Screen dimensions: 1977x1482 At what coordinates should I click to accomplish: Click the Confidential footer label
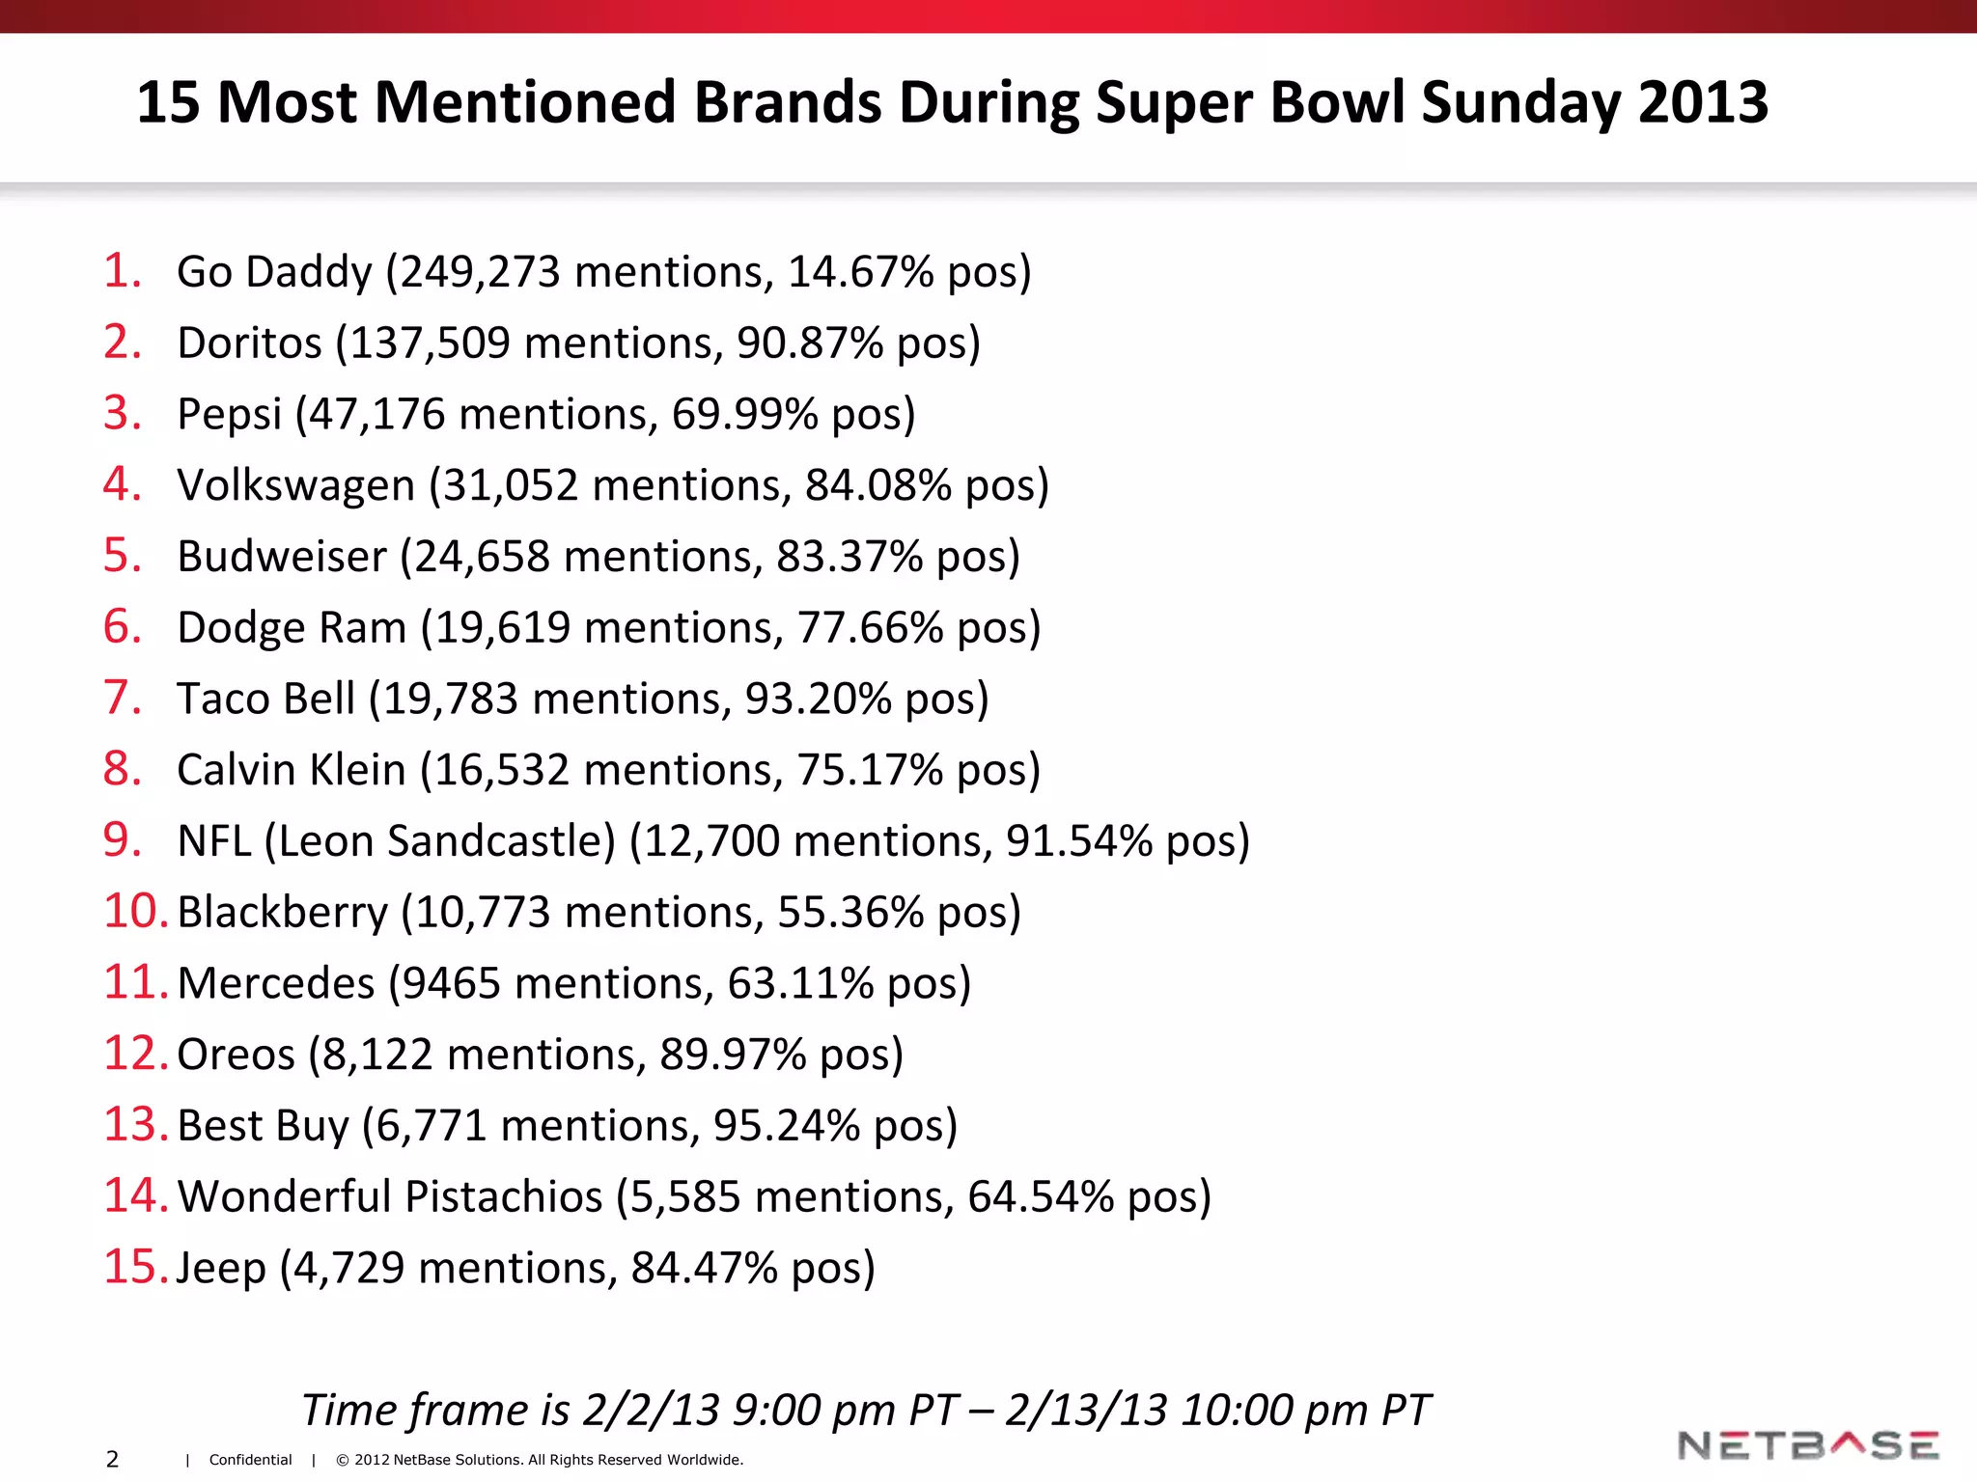[250, 1460]
